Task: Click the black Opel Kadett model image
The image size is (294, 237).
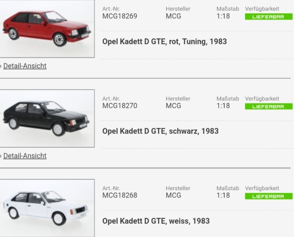Action: tap(47, 118)
